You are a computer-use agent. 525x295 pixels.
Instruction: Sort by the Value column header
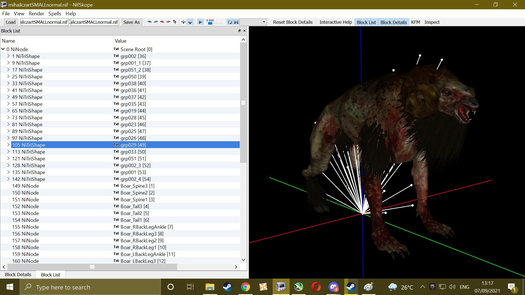point(176,41)
